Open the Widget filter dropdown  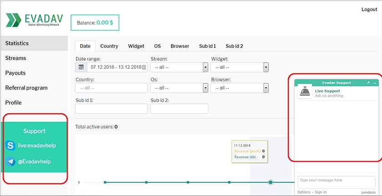(240, 67)
